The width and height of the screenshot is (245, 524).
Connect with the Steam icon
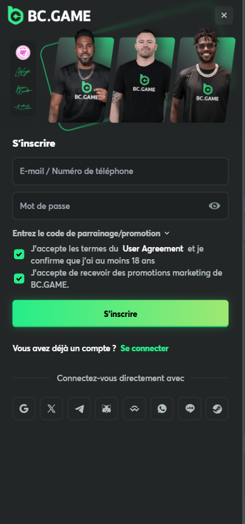pyautogui.click(x=217, y=408)
